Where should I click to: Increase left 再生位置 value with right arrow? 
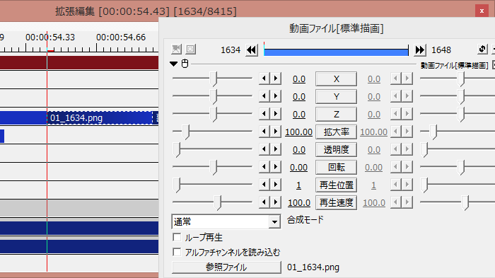[x=276, y=185]
